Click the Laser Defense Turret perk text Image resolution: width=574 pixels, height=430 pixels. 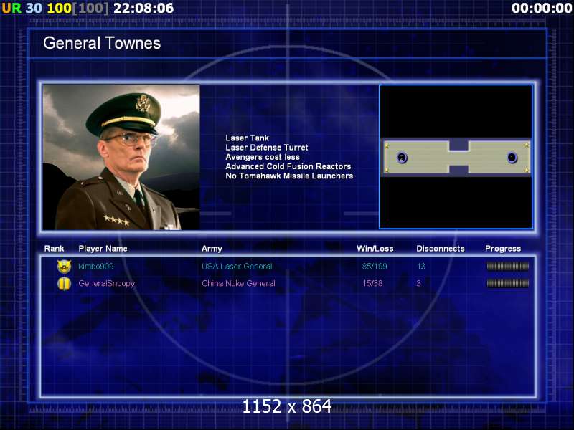pyautogui.click(x=266, y=148)
